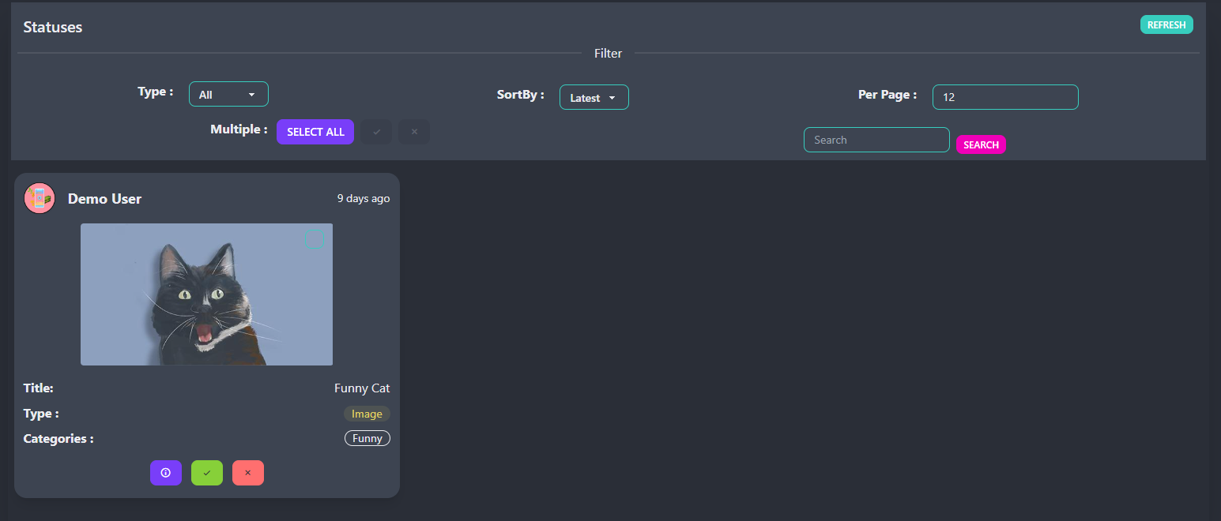Toggle the selection circle on the cat image
This screenshot has height=521, width=1221.
[x=315, y=238]
